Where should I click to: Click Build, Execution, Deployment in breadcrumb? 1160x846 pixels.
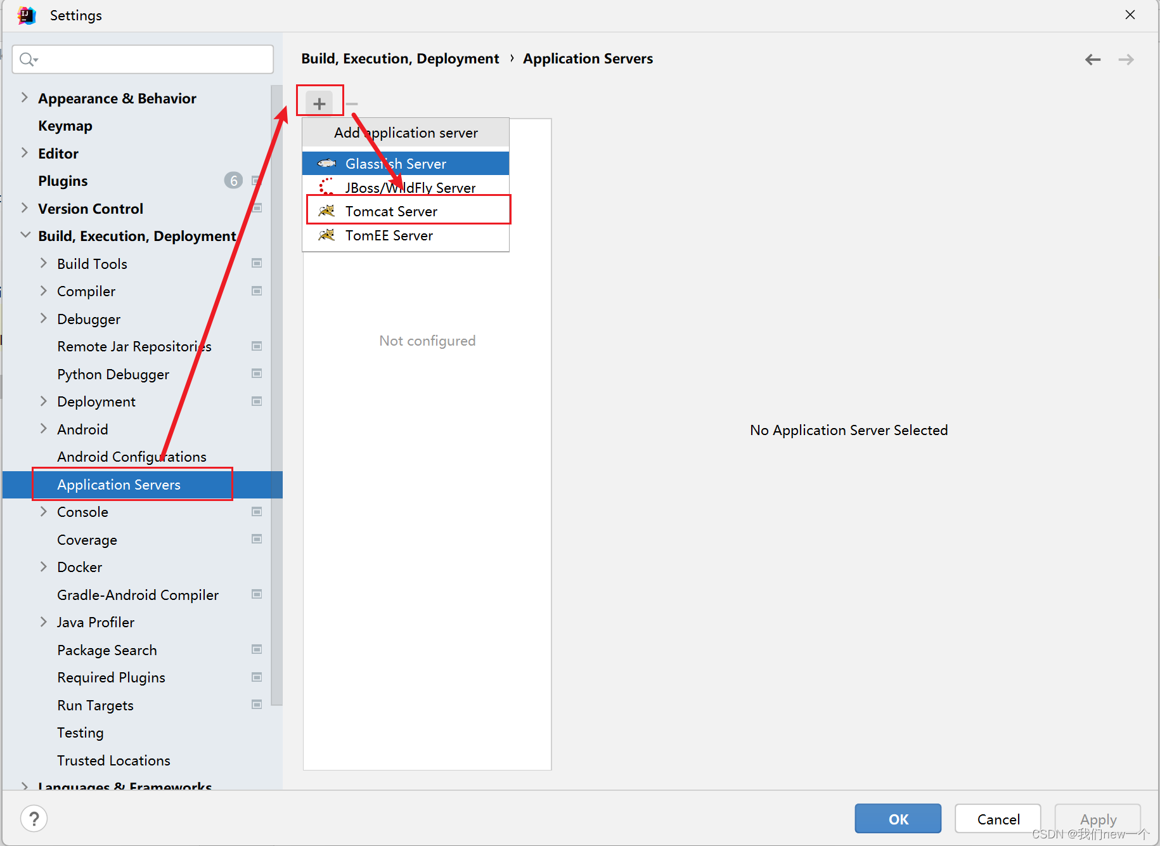coord(400,58)
